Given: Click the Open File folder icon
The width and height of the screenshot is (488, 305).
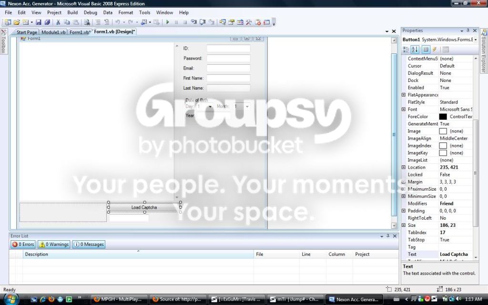Looking at the screenshot, I should (17, 22).
